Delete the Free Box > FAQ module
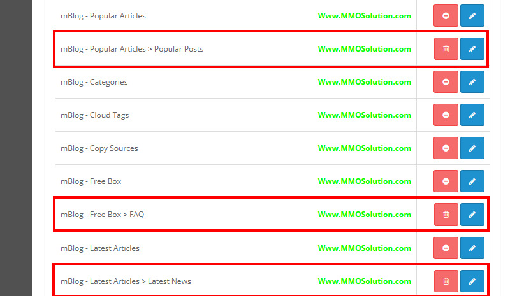 click(446, 215)
